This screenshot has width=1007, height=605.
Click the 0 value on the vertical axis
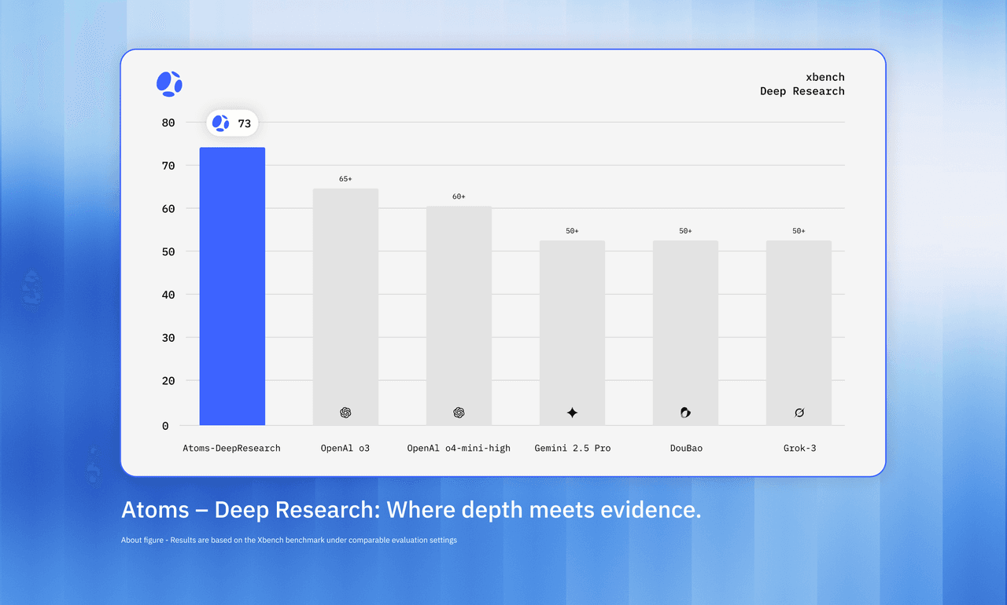[x=165, y=425]
